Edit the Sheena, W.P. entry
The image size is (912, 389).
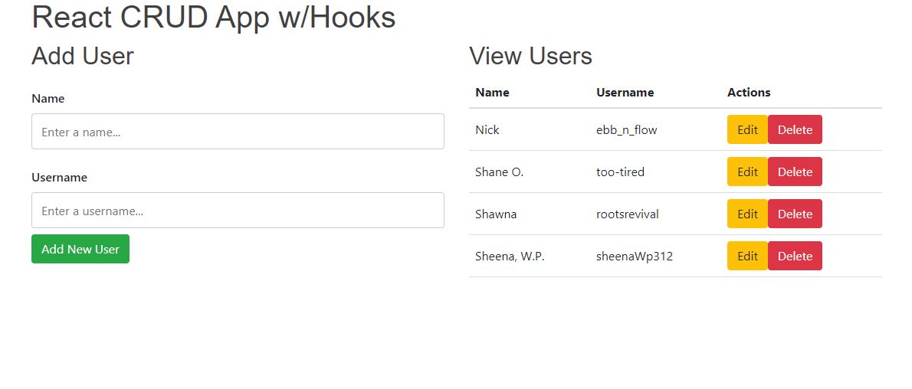click(747, 257)
